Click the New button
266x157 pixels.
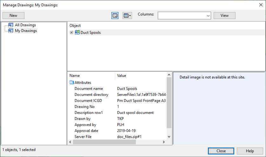tap(13, 16)
